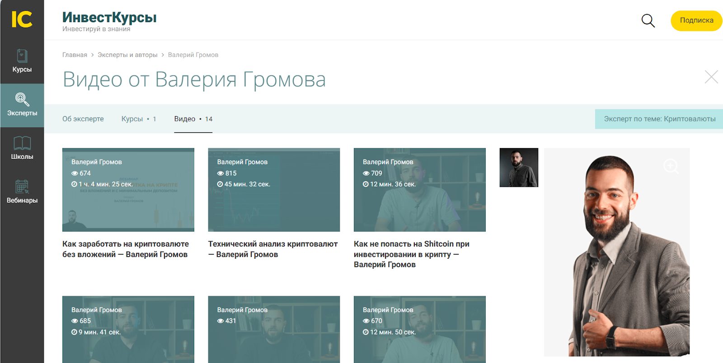This screenshot has height=363, width=723.
Task: Switch to the Об эксперте tab
Action: (x=83, y=119)
